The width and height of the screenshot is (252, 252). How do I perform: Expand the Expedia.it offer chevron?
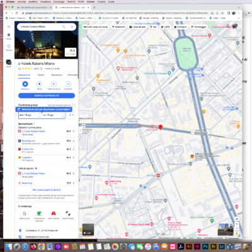74,157
